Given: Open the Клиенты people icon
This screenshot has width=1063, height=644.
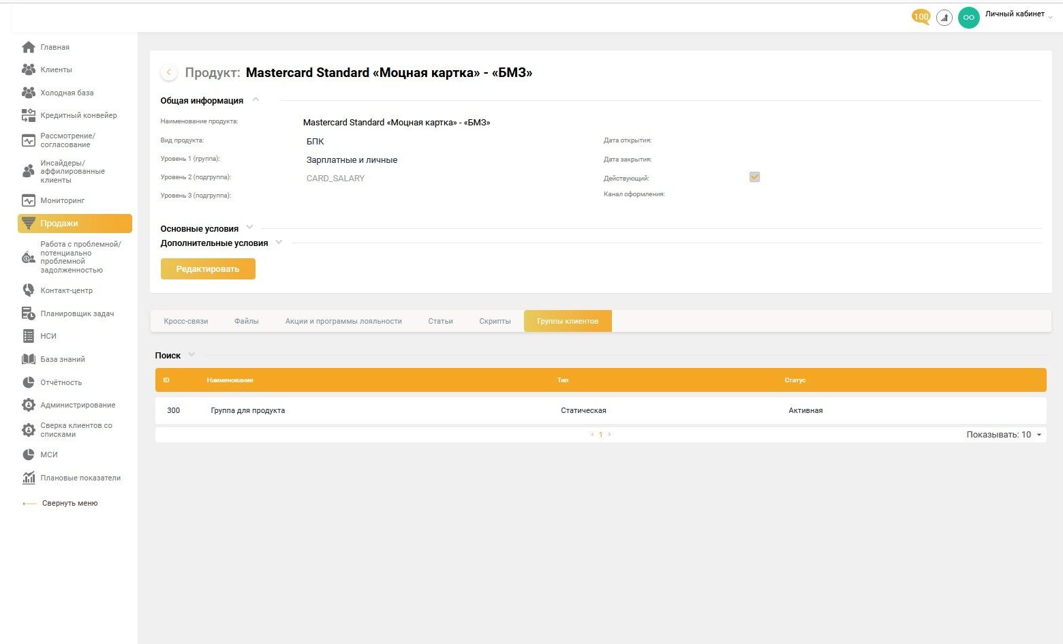Looking at the screenshot, I should (29, 70).
